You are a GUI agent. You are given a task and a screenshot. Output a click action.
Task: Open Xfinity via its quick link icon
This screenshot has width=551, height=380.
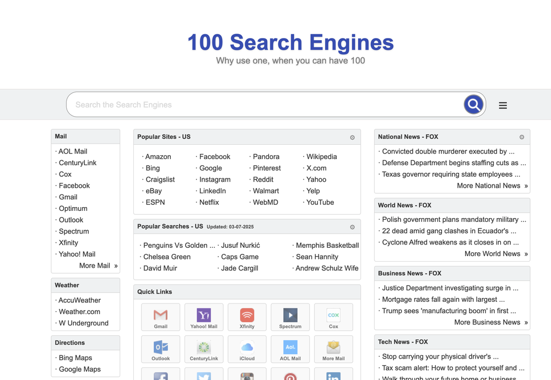247,317
